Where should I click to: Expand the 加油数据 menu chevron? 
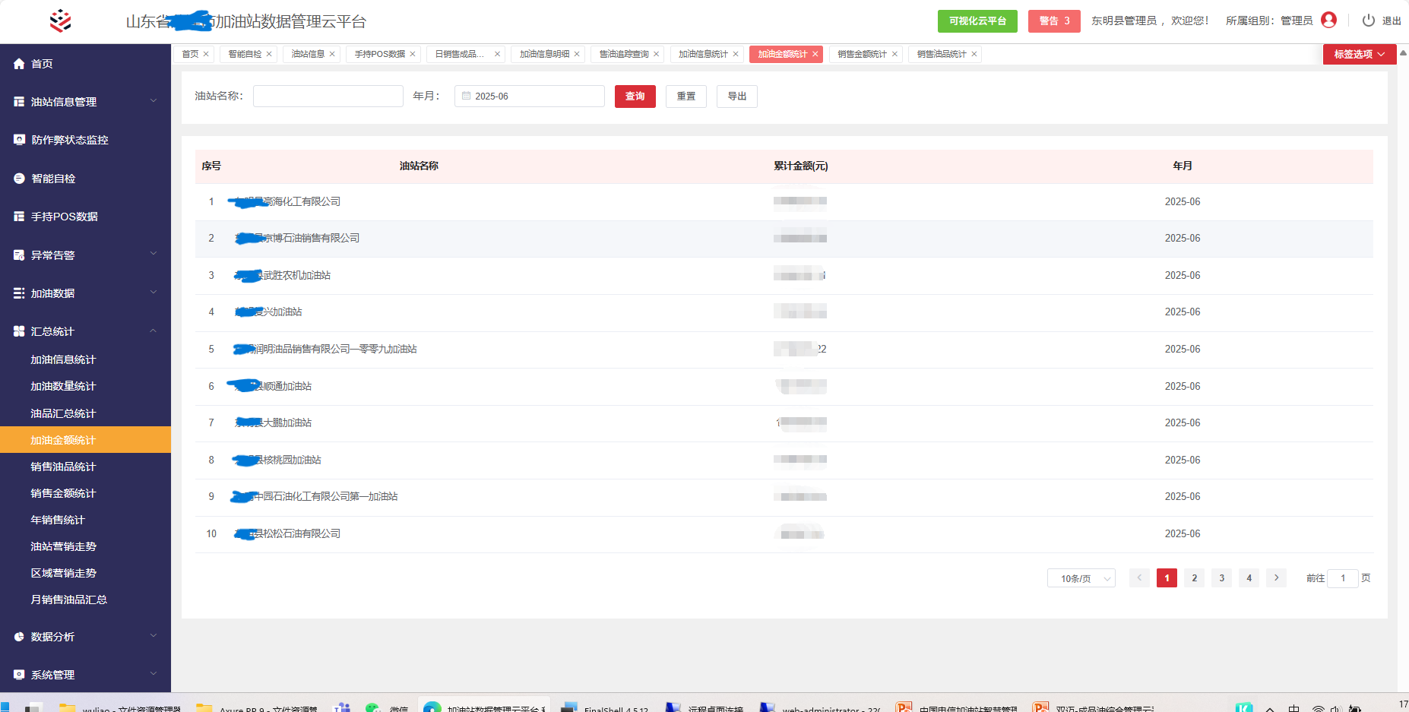(154, 293)
